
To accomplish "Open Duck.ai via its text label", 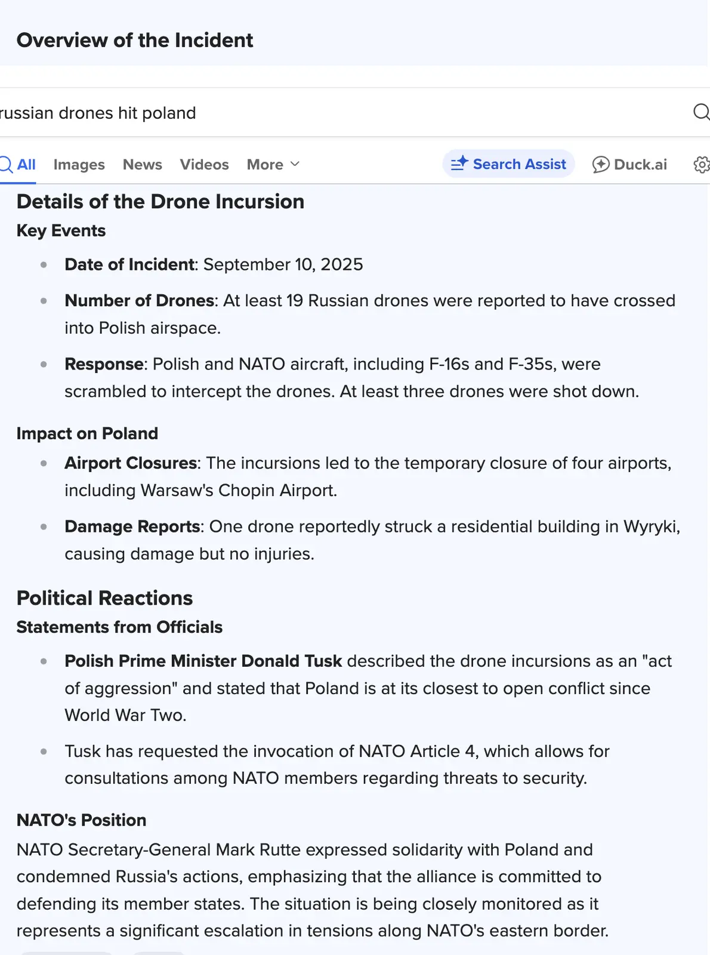I will (x=640, y=165).
